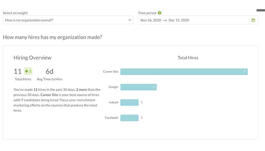Click the Nov 16, 2020 start date
Screen dimensions: 265x151
click(x=150, y=20)
